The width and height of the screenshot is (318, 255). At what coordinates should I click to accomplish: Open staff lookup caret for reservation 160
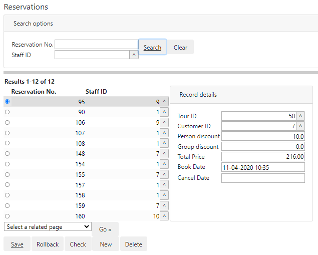[x=164, y=216]
